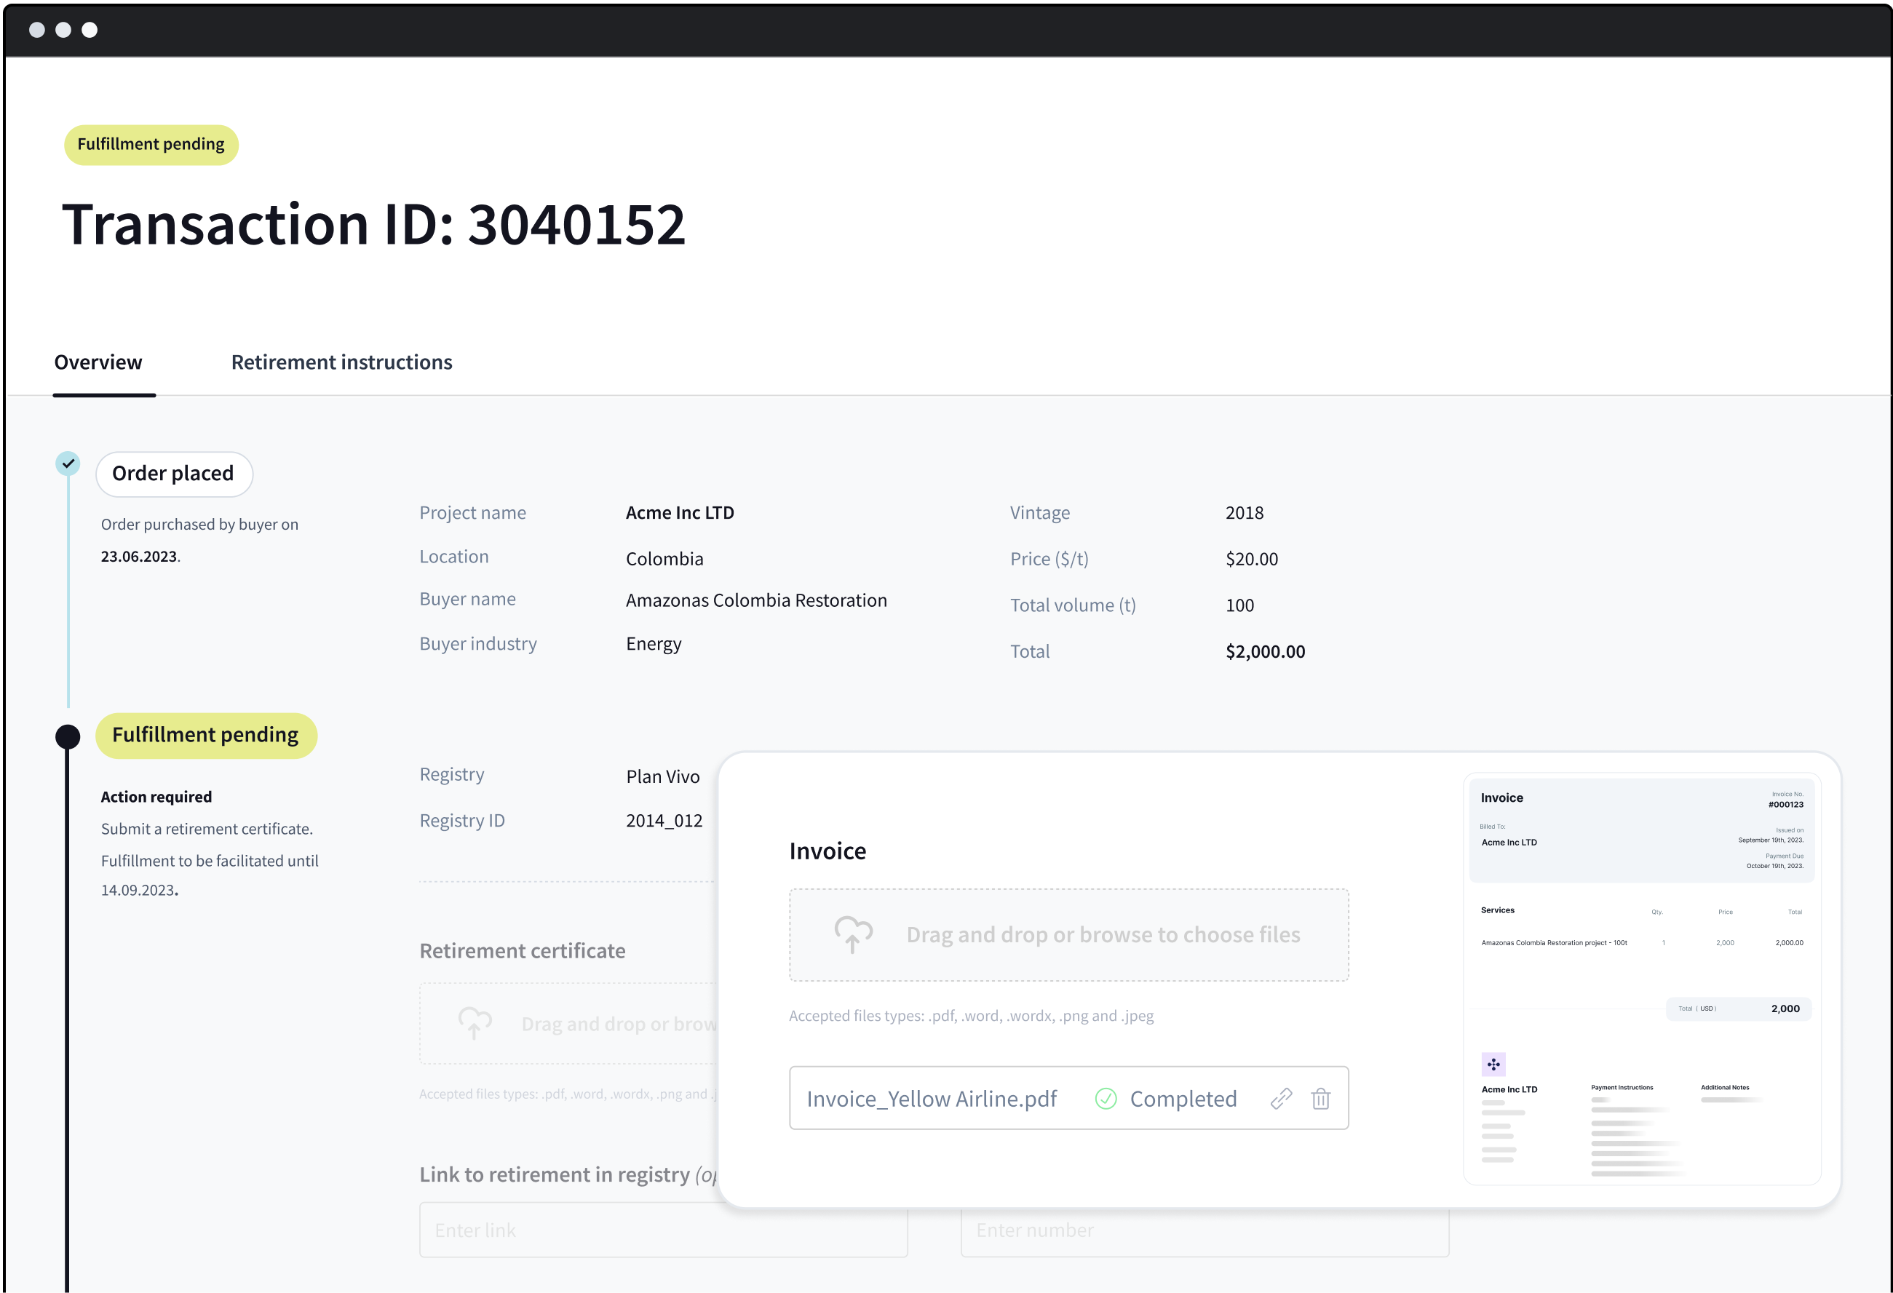Click the Action required heading
Image resolution: width=1893 pixels, height=1293 pixels.
pos(156,797)
